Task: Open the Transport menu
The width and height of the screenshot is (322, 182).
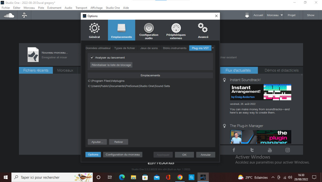Action: 81,8
